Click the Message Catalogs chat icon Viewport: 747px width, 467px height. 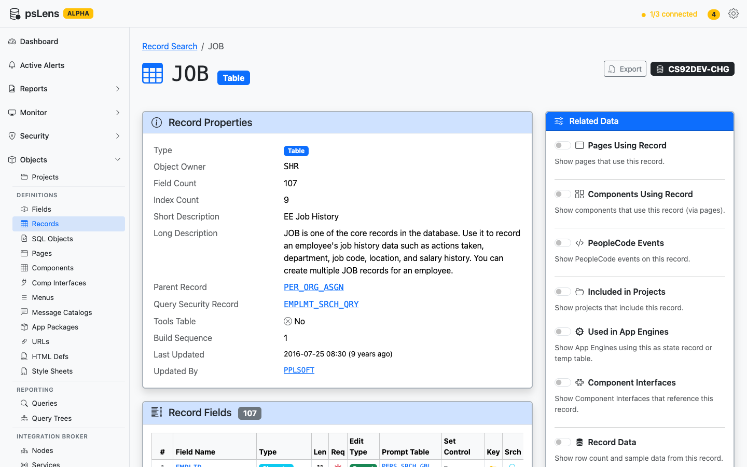(x=24, y=312)
